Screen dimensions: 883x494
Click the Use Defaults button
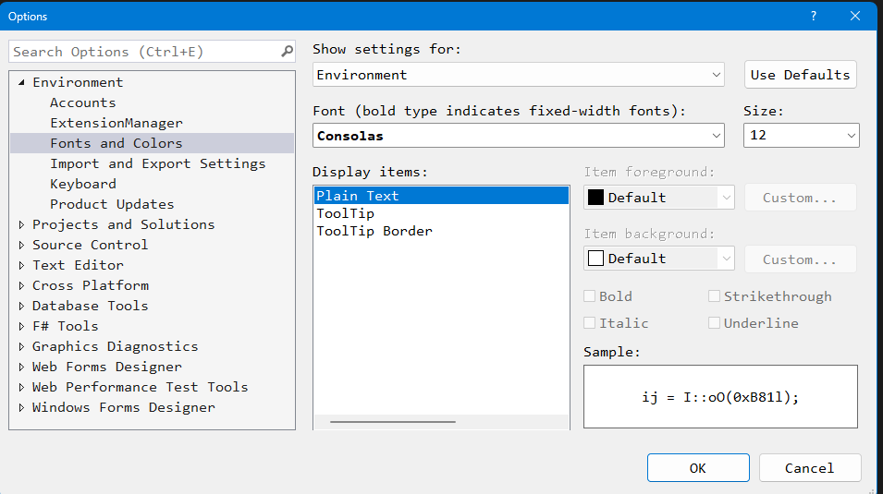[800, 75]
